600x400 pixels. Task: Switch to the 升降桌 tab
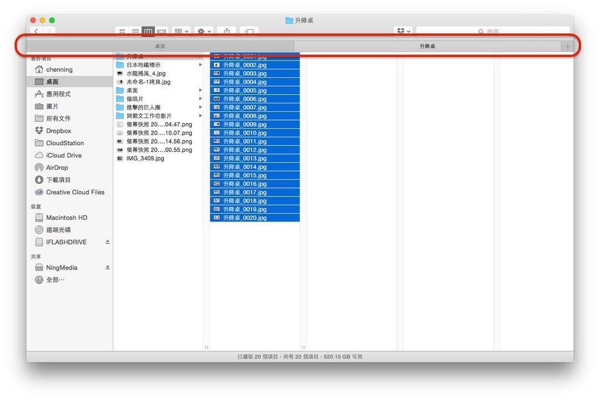pyautogui.click(x=427, y=46)
